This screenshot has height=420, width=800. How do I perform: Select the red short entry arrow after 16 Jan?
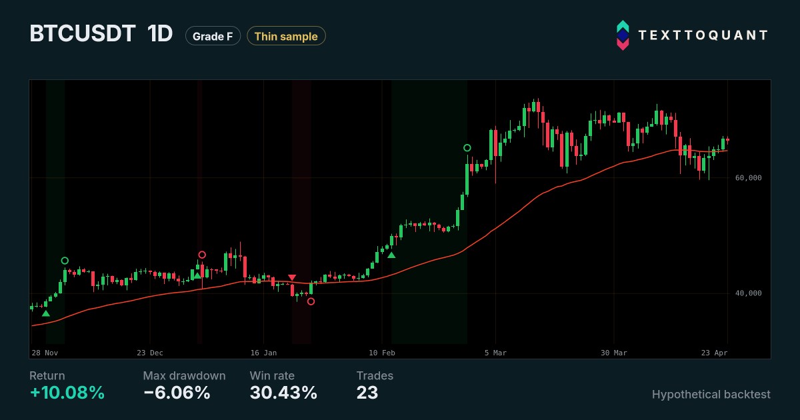(x=292, y=277)
